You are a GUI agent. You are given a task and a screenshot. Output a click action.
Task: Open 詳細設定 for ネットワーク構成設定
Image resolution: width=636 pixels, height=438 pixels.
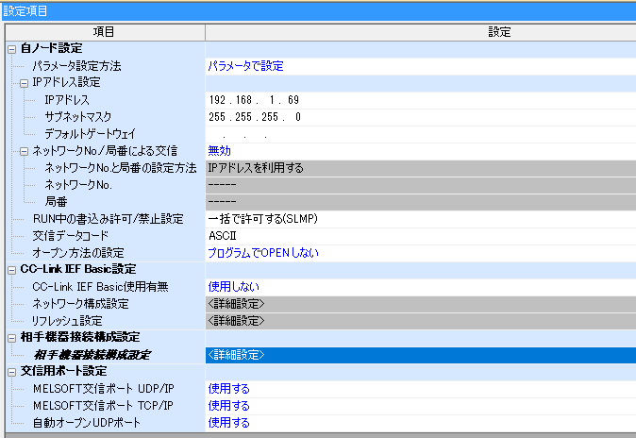(236, 304)
